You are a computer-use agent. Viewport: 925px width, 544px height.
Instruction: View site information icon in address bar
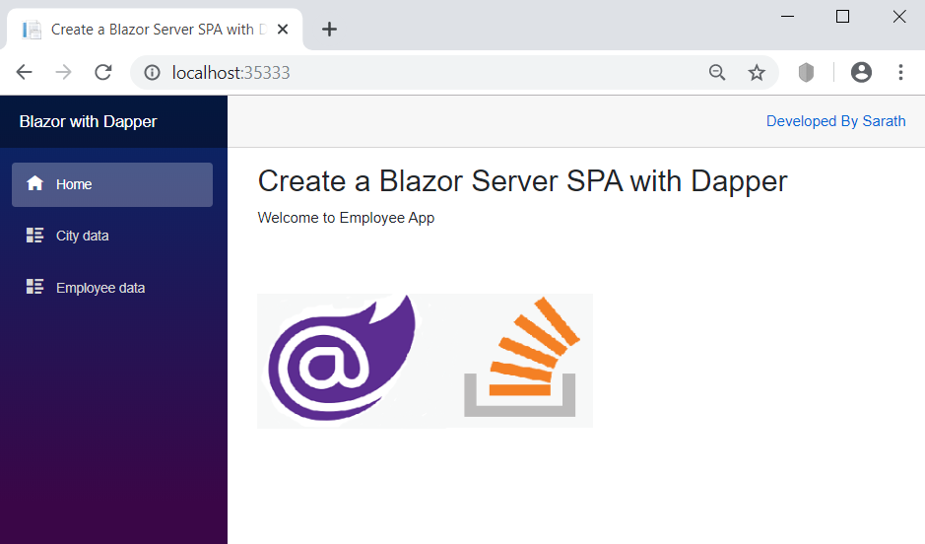[x=153, y=73]
